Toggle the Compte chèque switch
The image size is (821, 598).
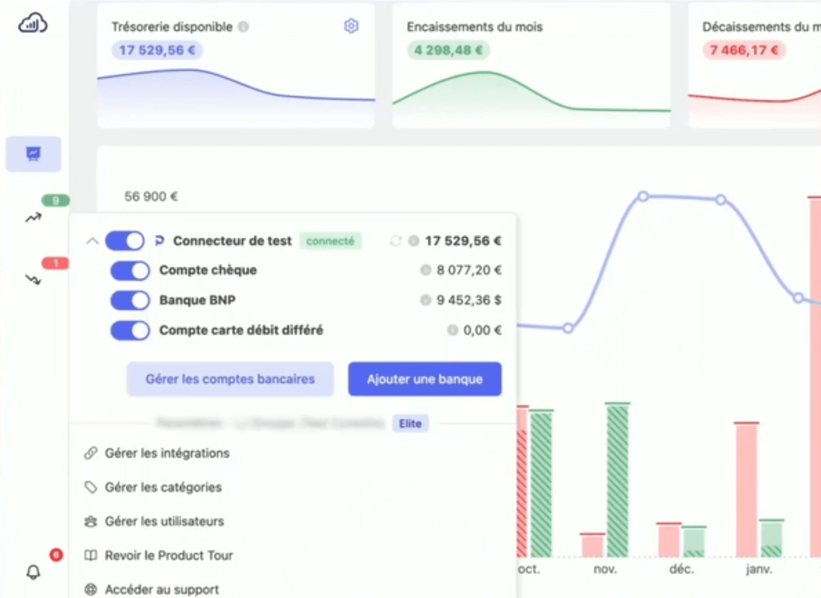[130, 270]
